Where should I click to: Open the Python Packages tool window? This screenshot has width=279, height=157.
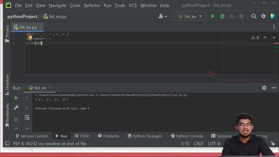(145, 136)
